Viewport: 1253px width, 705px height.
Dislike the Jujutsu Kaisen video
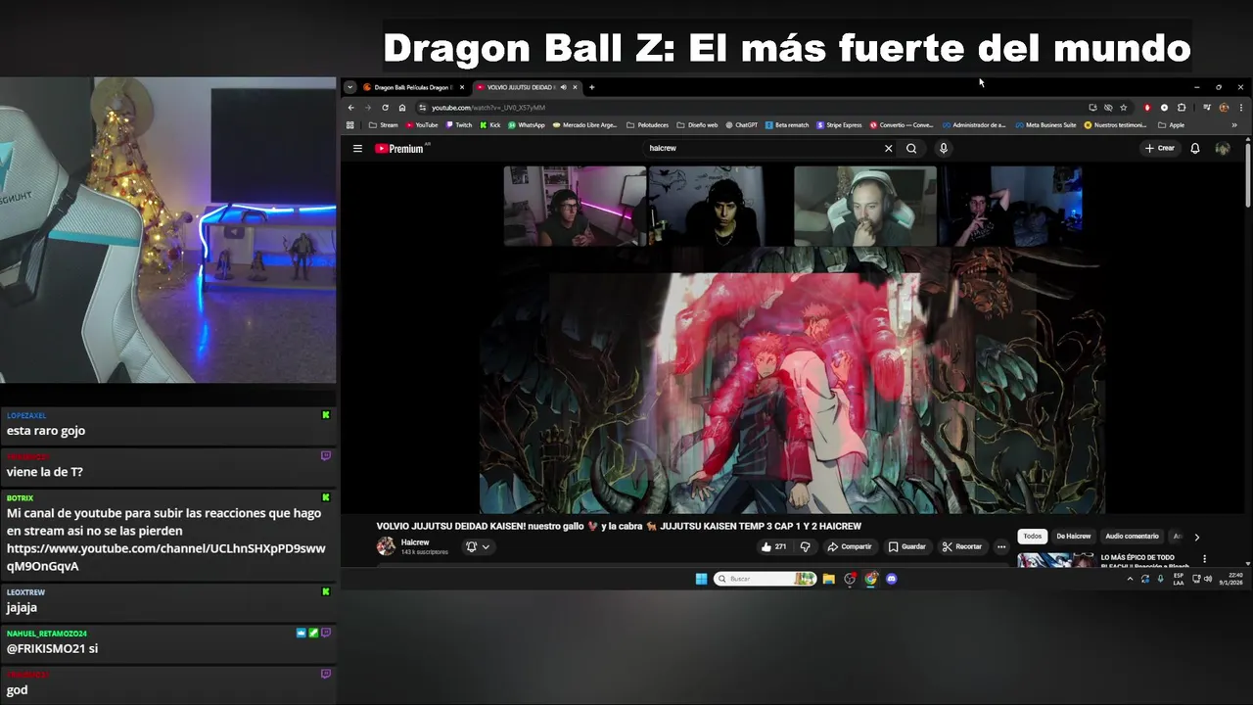coord(806,546)
